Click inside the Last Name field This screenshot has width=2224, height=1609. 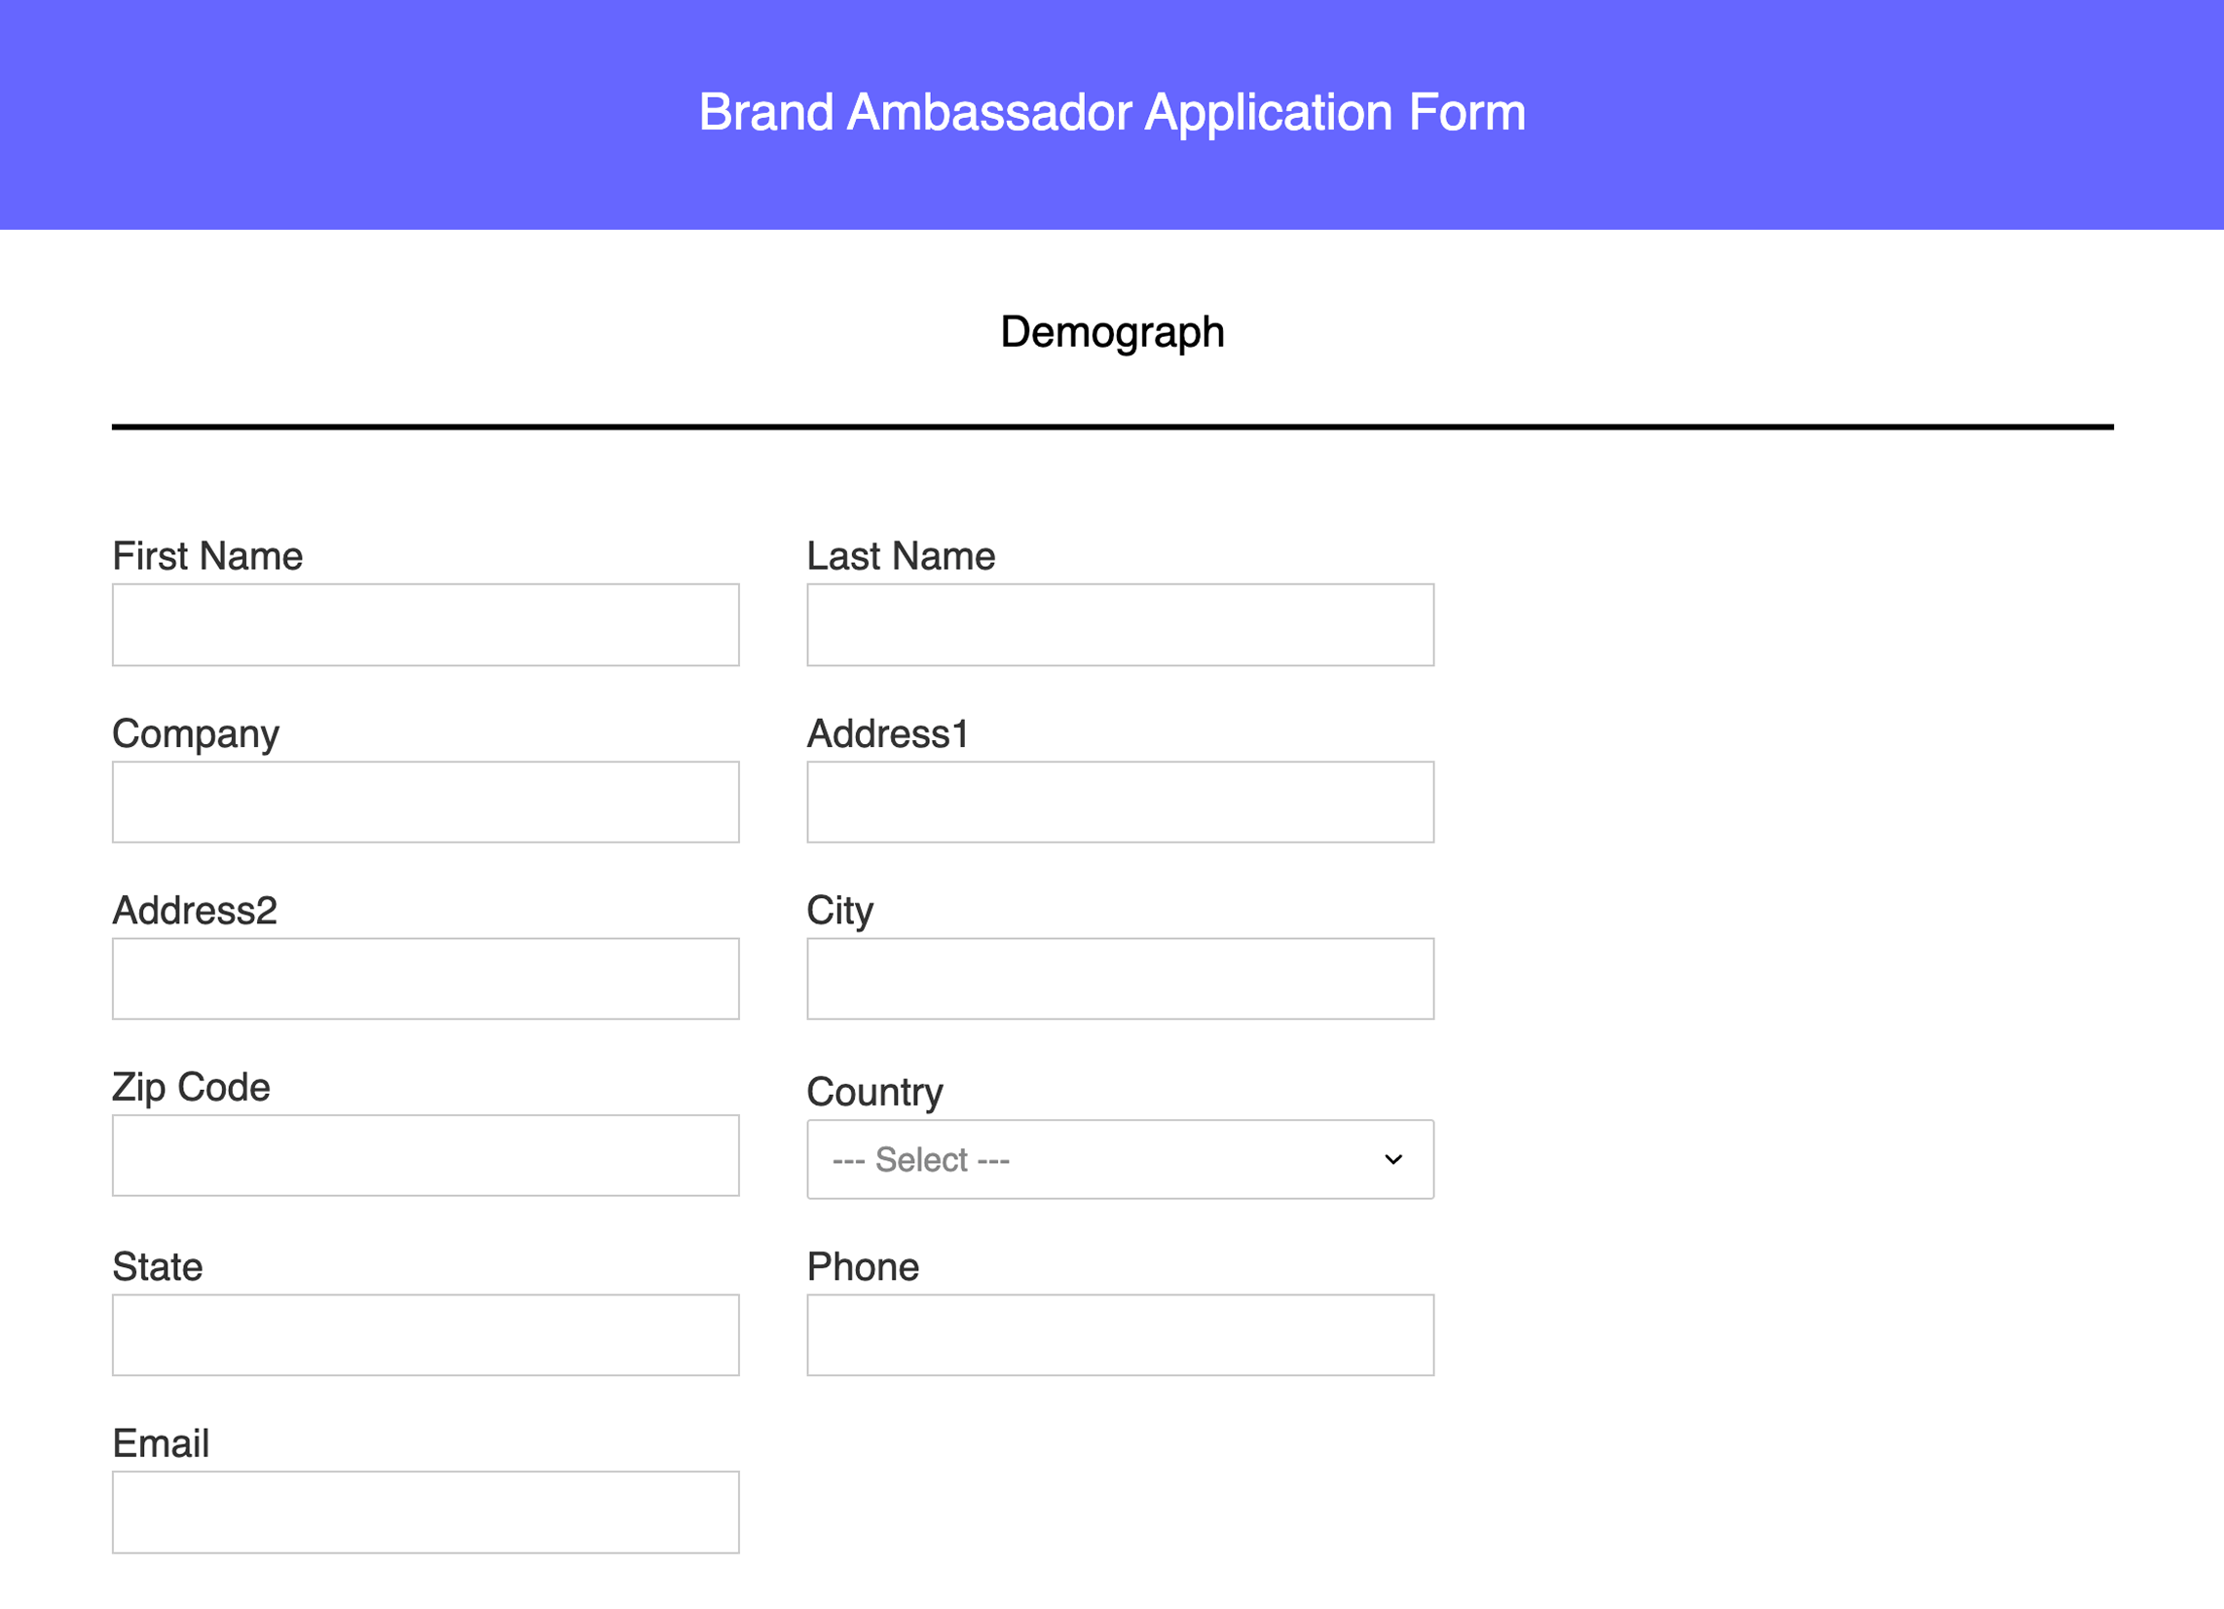pyautogui.click(x=1119, y=624)
